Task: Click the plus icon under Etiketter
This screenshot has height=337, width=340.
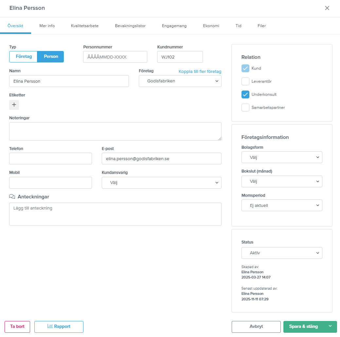Action: (x=14, y=105)
